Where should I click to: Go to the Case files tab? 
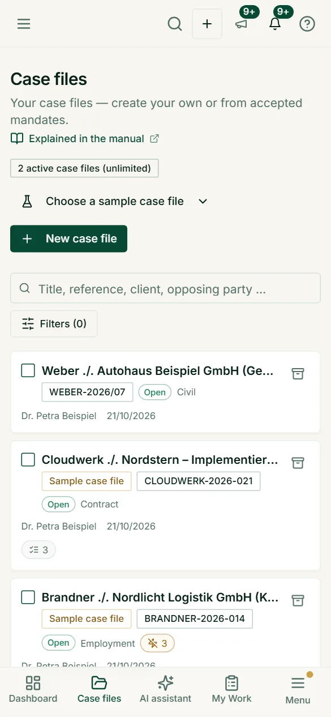click(99, 689)
